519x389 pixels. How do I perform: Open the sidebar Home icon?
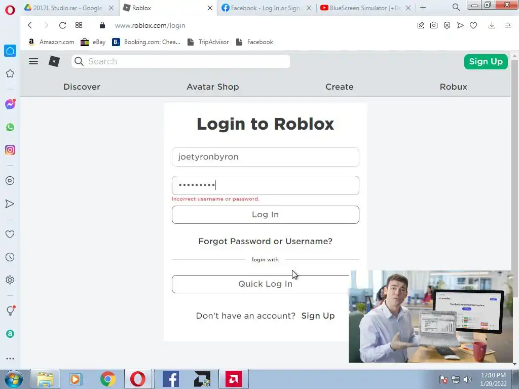coord(10,51)
